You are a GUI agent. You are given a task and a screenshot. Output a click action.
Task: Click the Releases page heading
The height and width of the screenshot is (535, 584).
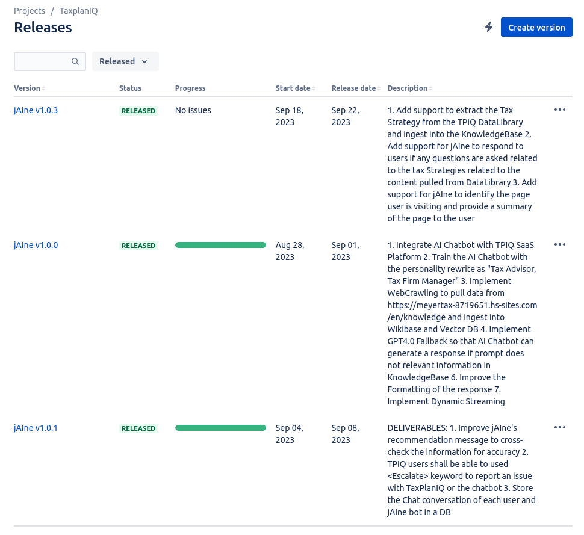pyautogui.click(x=43, y=28)
